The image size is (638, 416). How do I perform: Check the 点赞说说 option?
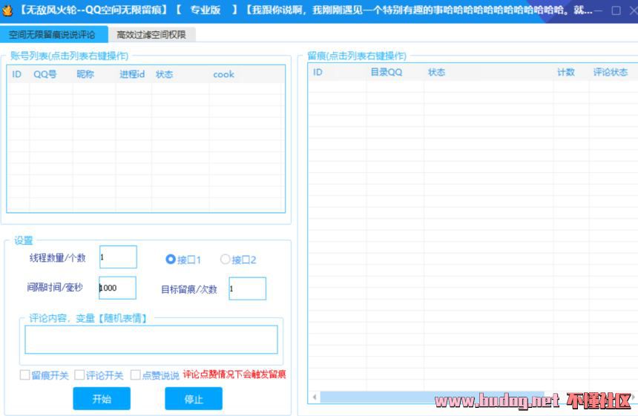(135, 375)
